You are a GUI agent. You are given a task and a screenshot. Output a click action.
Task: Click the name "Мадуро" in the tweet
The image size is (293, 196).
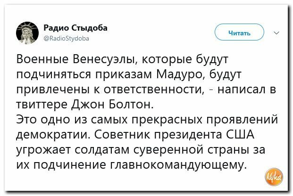coord(180,74)
